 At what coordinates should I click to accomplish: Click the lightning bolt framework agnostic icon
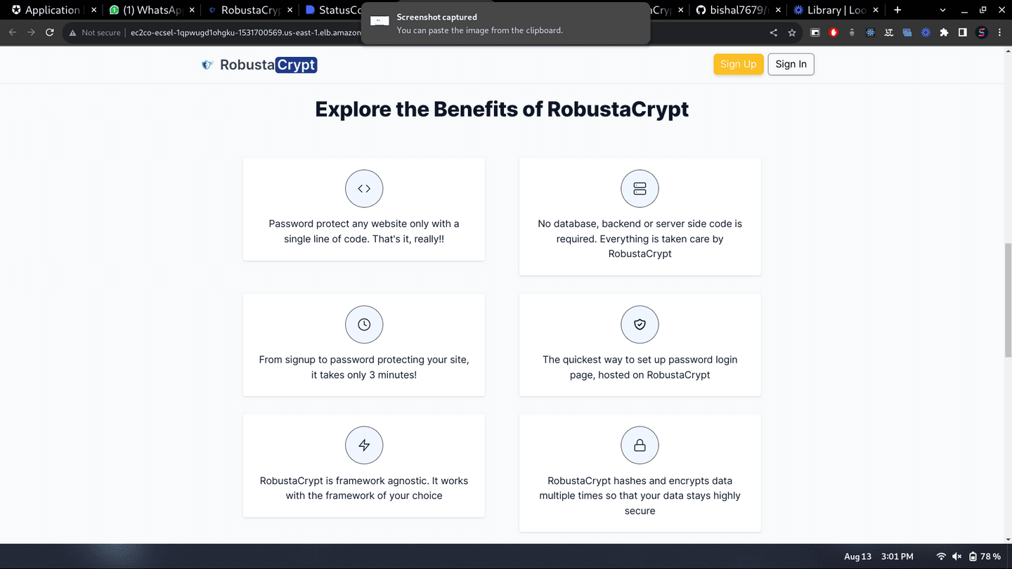click(364, 445)
